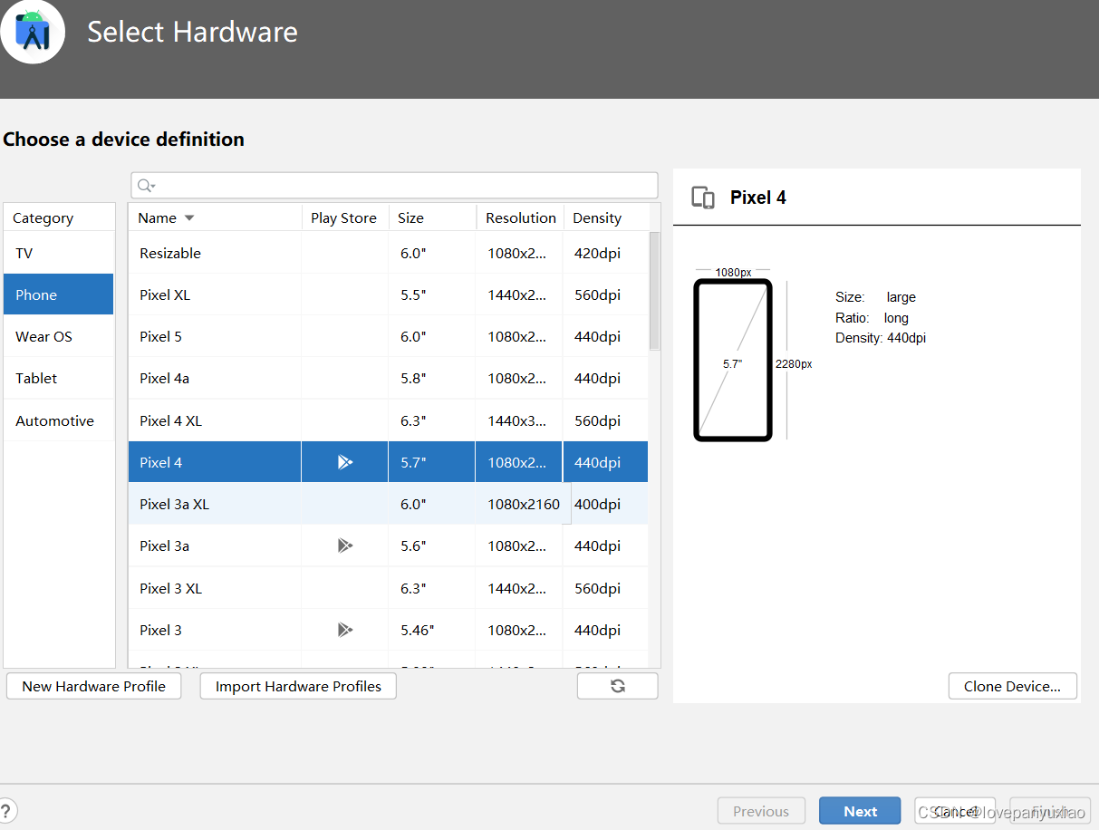The image size is (1099, 830).
Task: Click the Play Store icon in Pixel 4 row
Action: (344, 462)
